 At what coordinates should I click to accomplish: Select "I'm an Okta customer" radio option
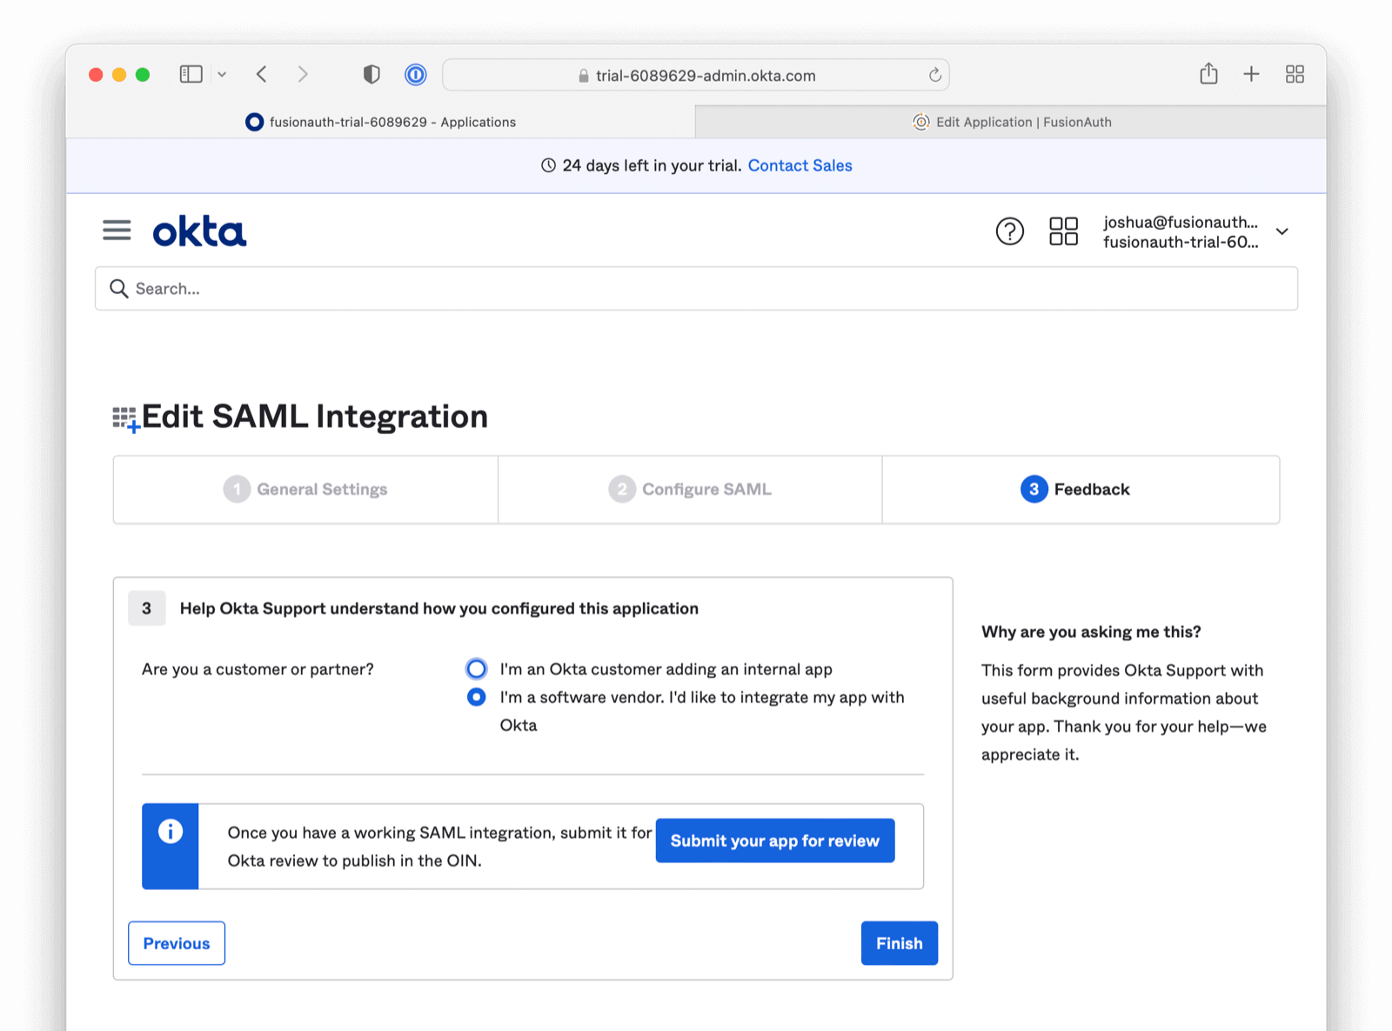pyautogui.click(x=476, y=669)
